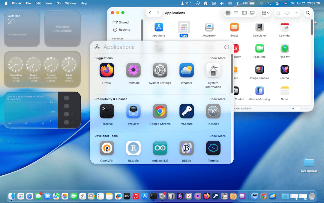Switch Finder to column view
The height and width of the screenshot is (203, 324).
[244, 13]
